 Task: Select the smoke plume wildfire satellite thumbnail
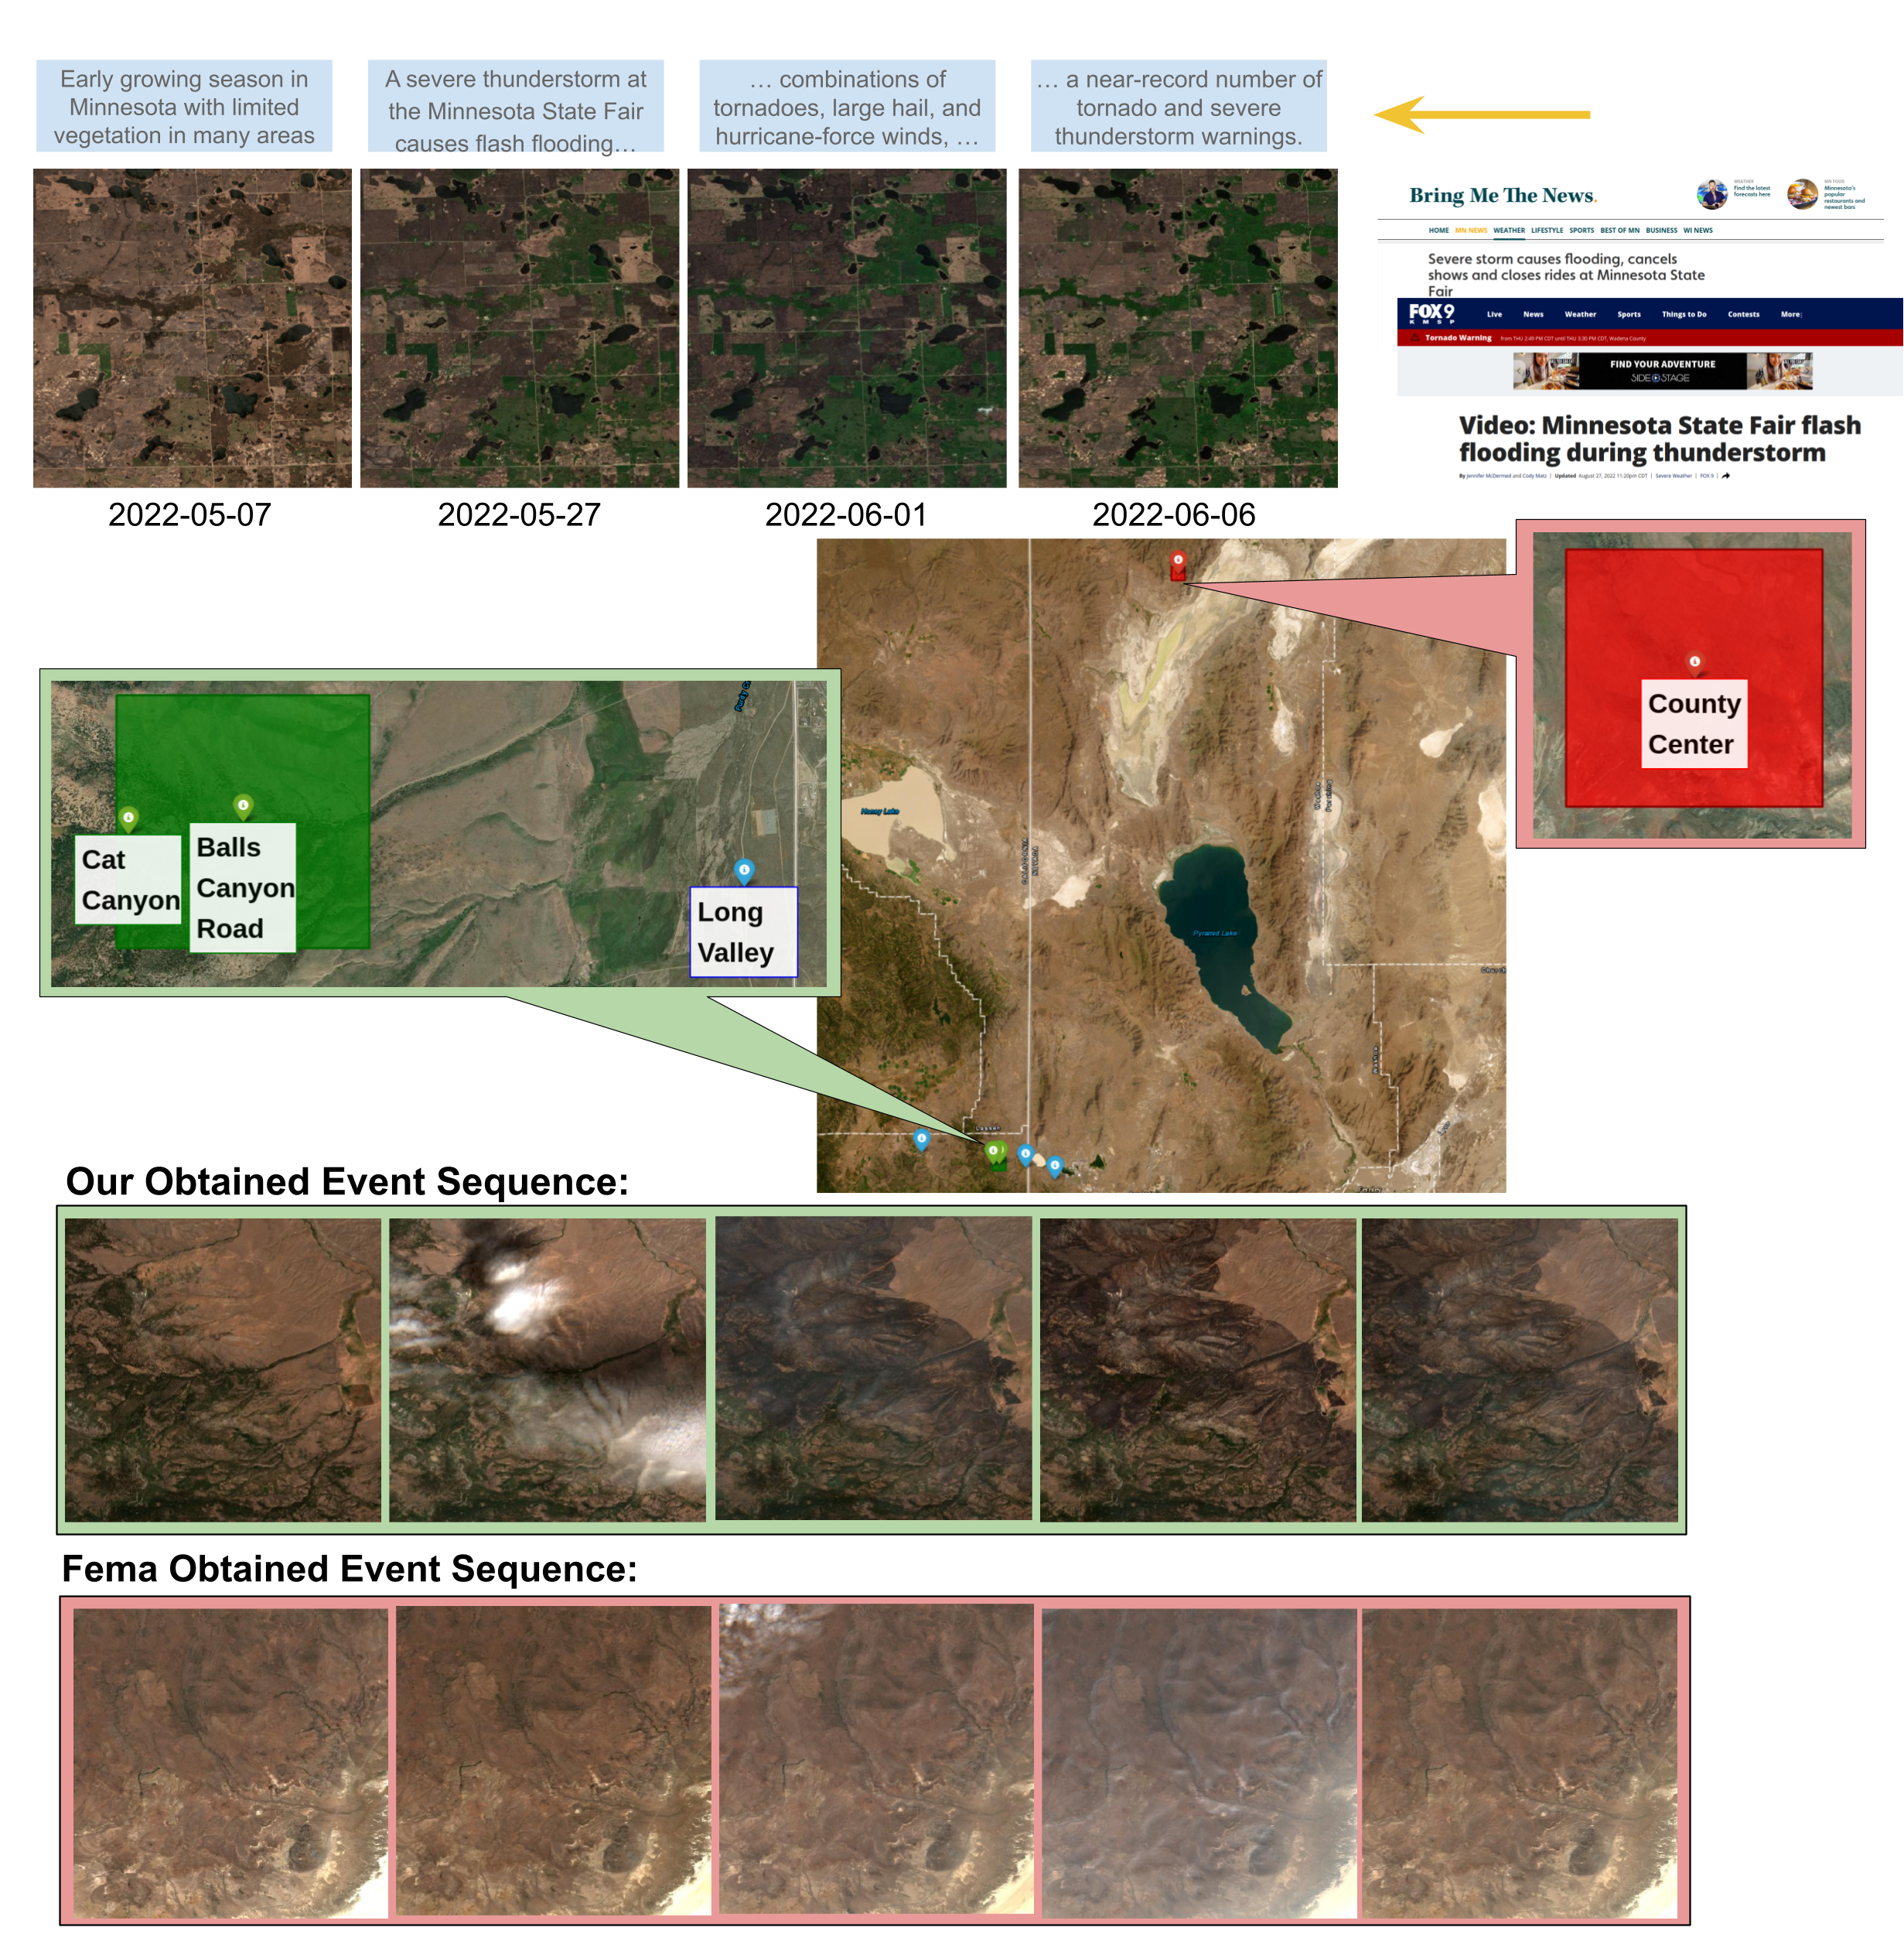pos(547,1370)
